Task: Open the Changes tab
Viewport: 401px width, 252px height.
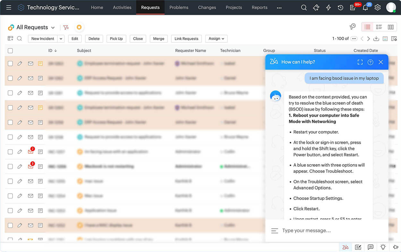Action: pyautogui.click(x=207, y=7)
